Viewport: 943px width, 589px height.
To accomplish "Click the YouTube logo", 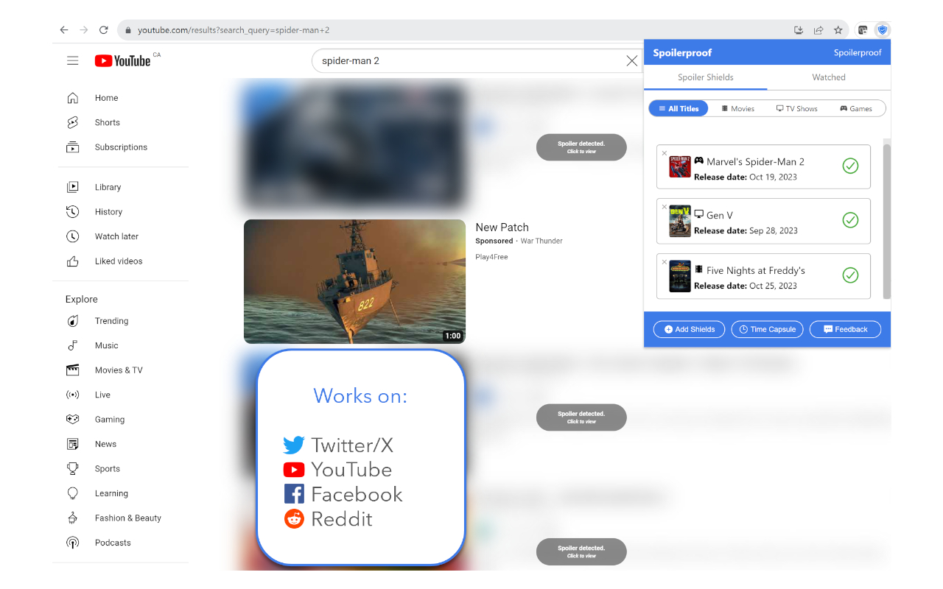I will click(x=123, y=60).
